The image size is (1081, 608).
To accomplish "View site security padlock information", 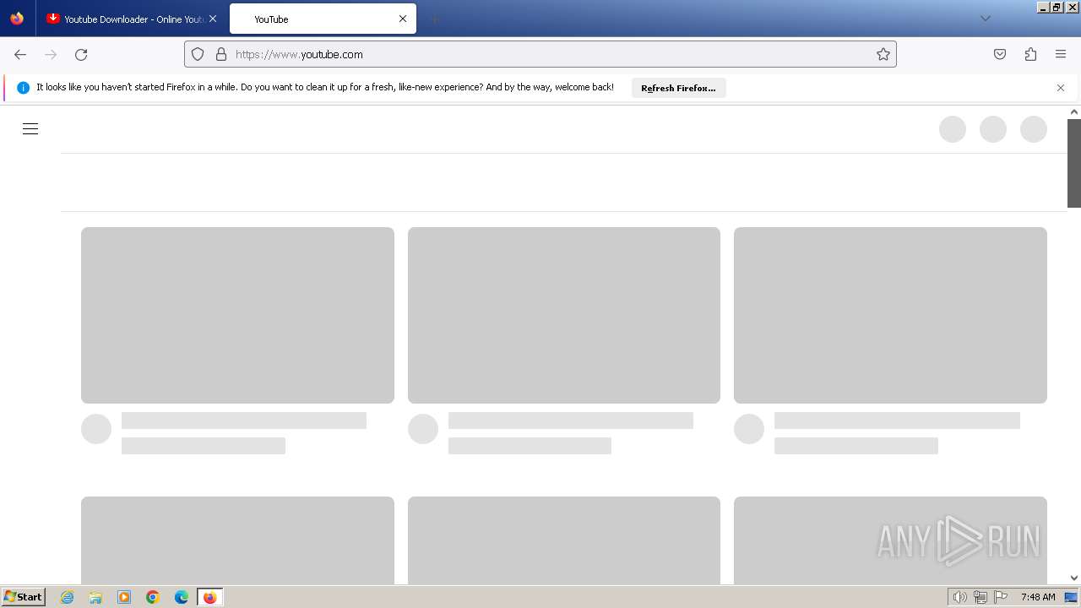I will [221, 54].
